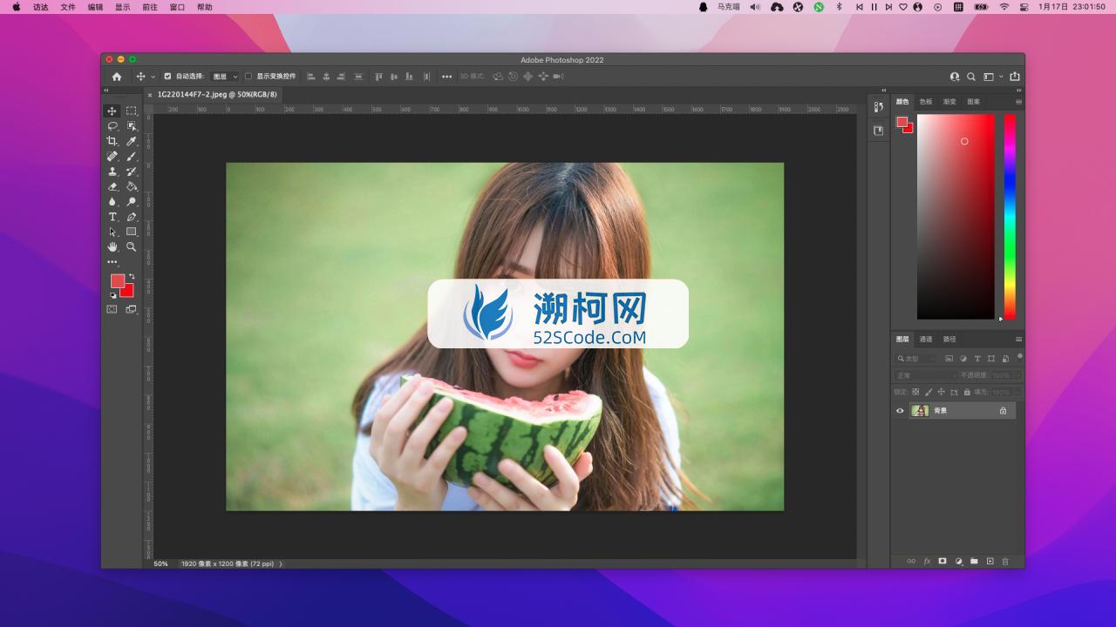Viewport: 1116px width, 627px height.
Task: Select the Blur tool
Action: pos(112,202)
